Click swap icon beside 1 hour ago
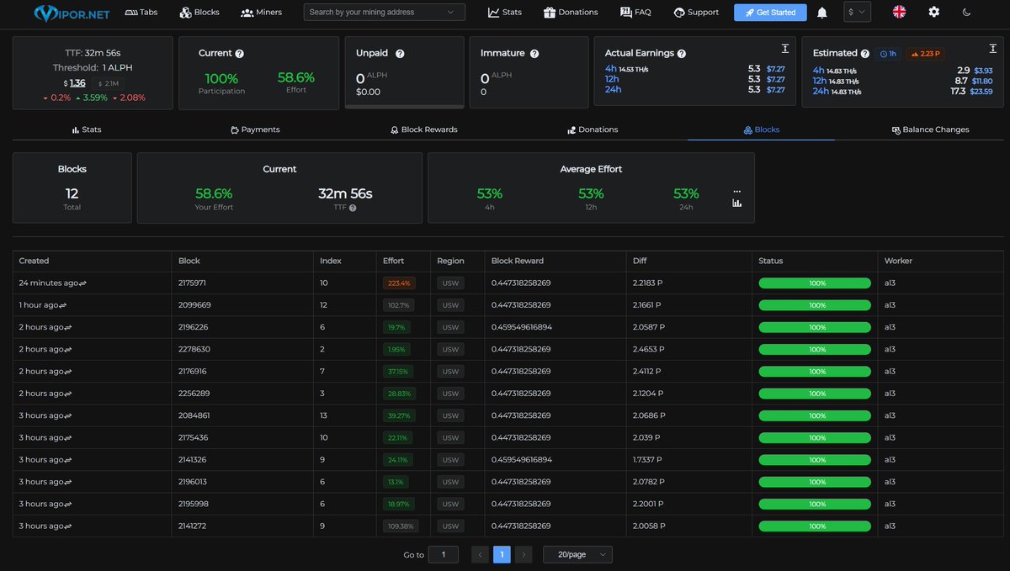 click(x=62, y=305)
